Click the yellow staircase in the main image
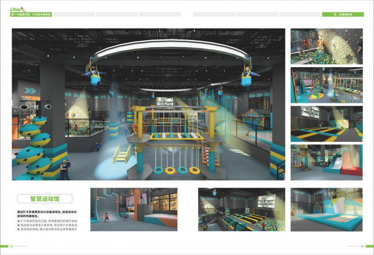The image size is (374, 255). tap(122, 153)
